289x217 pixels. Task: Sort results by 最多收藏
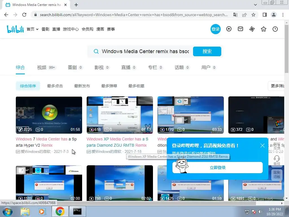point(136,86)
